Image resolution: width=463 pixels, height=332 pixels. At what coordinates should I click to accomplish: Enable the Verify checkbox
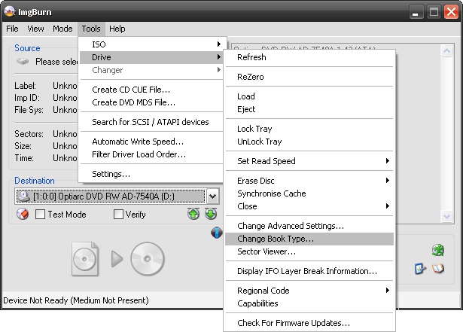pos(118,214)
